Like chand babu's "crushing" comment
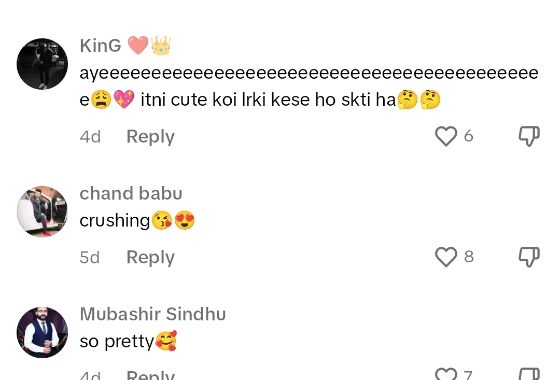 click(446, 257)
